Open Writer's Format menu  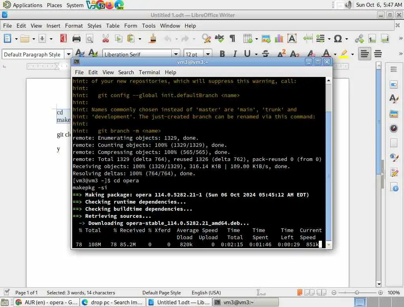click(74, 26)
